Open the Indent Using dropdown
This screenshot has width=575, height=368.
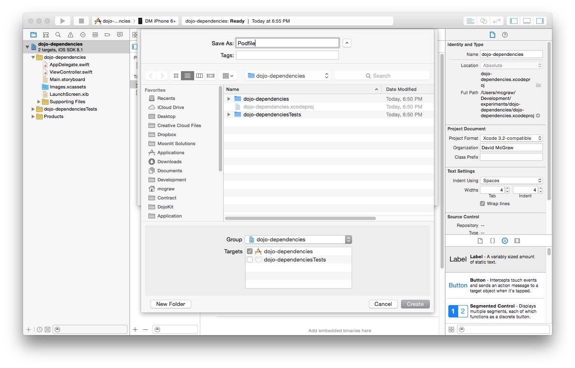[x=511, y=181]
